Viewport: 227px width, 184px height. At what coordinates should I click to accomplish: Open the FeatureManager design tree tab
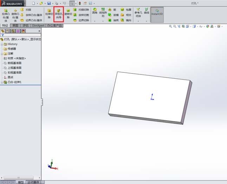2,31
